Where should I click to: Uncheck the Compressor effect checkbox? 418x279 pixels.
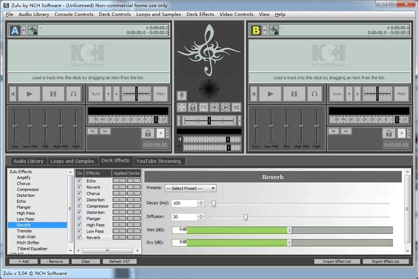click(79, 206)
